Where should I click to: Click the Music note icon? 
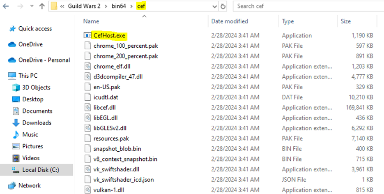coord(16,134)
